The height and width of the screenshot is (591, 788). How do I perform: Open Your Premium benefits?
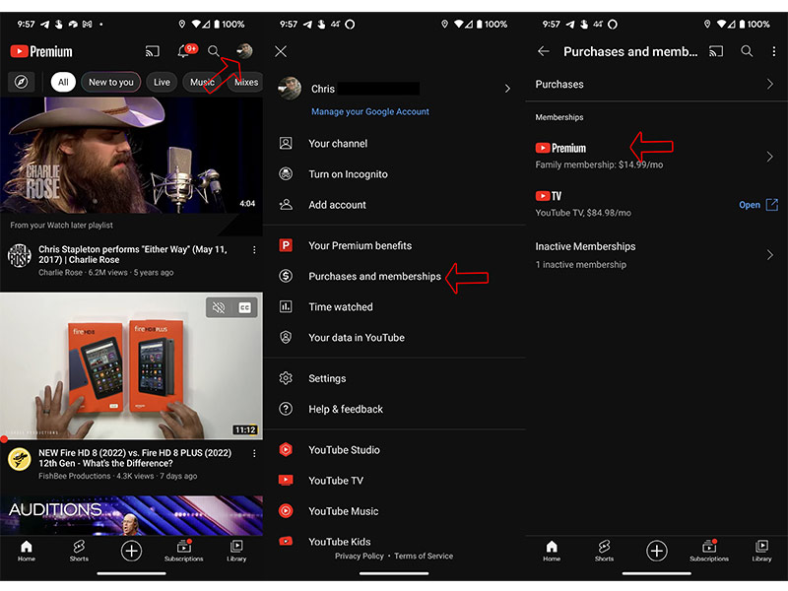coord(394,245)
